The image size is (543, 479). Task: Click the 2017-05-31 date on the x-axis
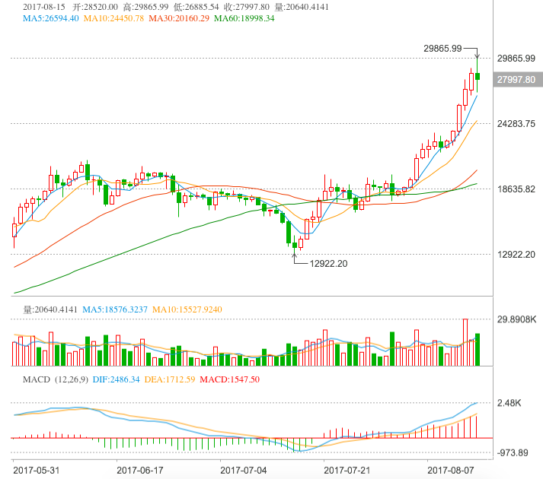(37, 471)
